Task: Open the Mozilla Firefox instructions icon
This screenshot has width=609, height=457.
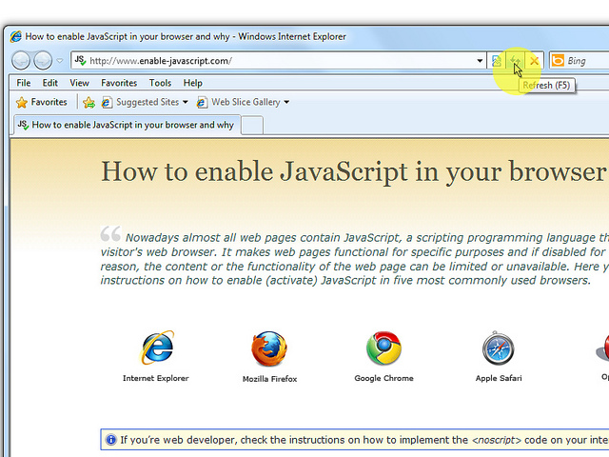Action: pos(269,349)
